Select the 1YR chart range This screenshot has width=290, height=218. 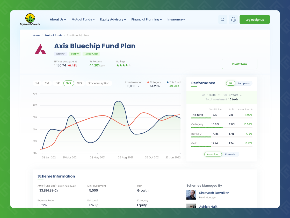pos(57,83)
